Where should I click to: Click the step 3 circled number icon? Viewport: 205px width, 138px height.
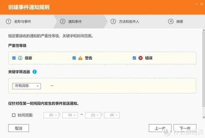[x=113, y=21]
